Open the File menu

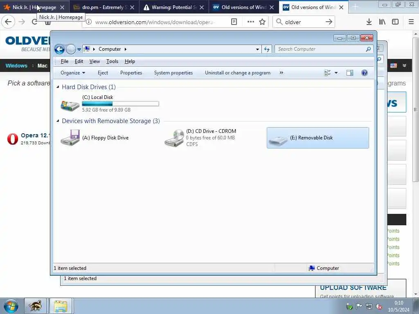point(64,61)
